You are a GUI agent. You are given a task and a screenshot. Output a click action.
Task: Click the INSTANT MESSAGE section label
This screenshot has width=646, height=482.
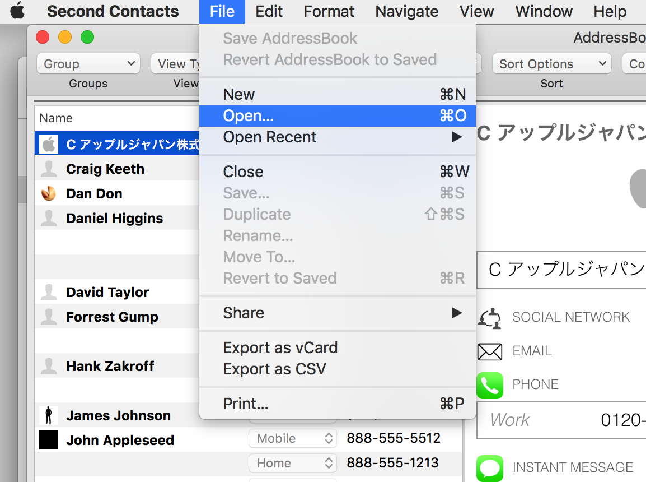click(573, 467)
